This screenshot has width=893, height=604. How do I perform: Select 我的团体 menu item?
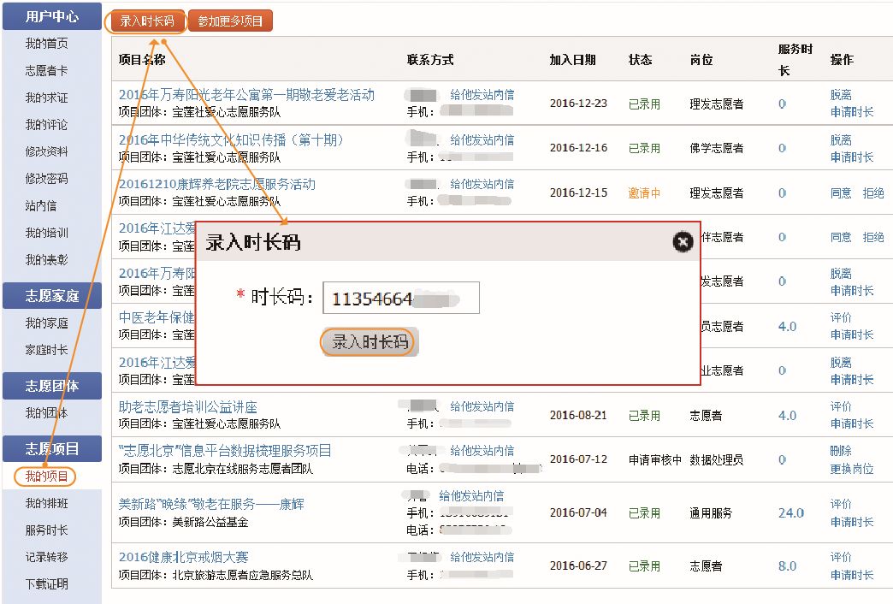click(47, 413)
